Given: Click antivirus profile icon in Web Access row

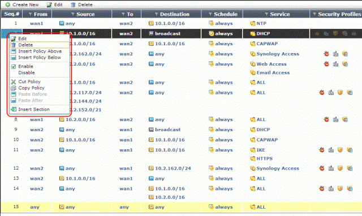Looking at the screenshot, I should point(326,64).
